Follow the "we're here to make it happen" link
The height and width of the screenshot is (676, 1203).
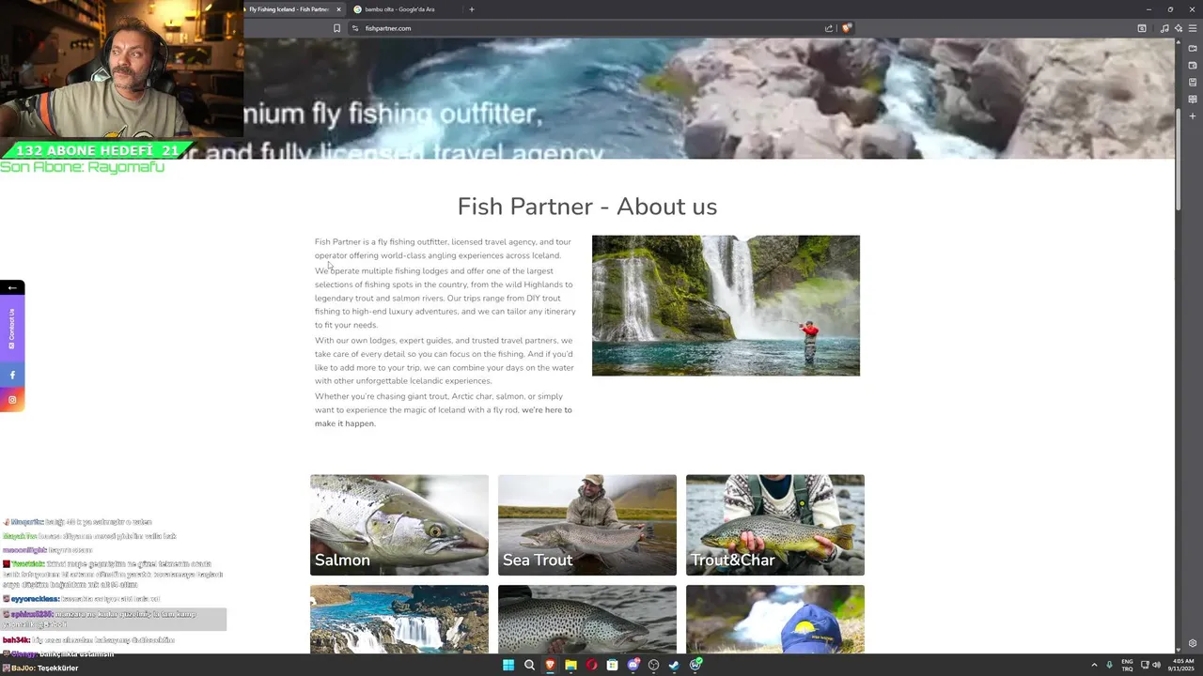click(443, 417)
